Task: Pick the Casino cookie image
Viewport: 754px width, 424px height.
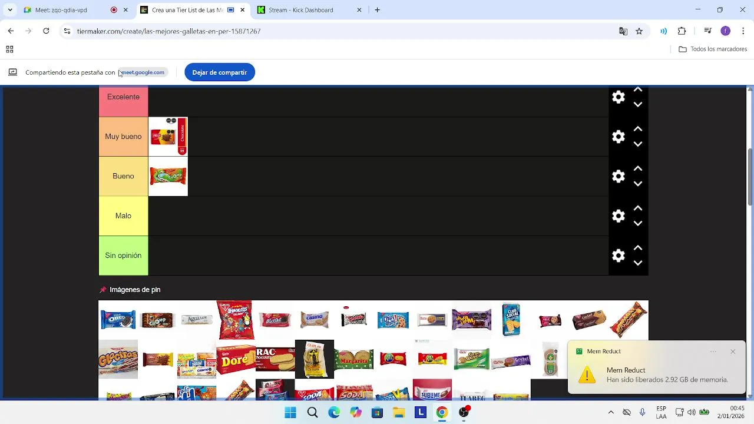Action: coord(315,320)
